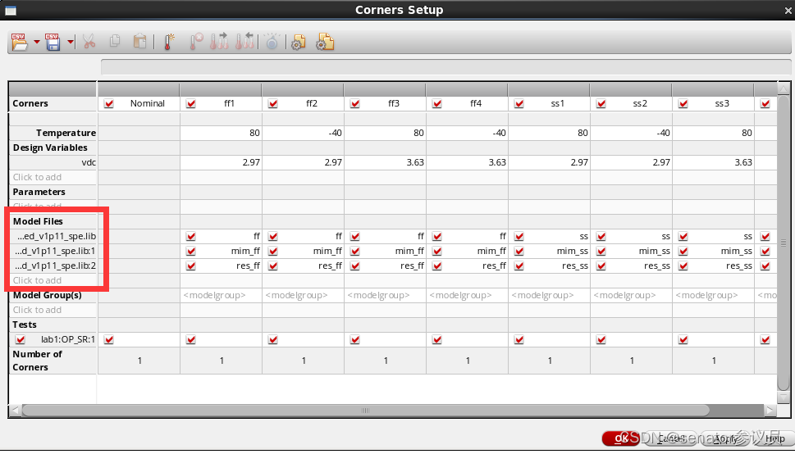Select the vdc design variable row label
This screenshot has height=454, width=795.
click(53, 162)
